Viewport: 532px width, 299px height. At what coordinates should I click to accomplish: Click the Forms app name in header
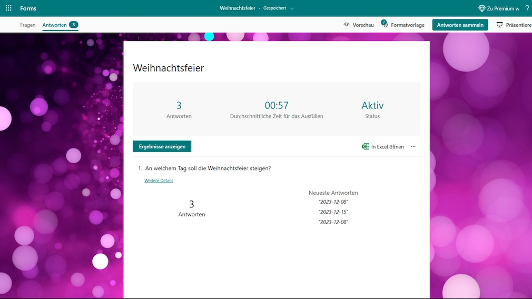tap(28, 8)
